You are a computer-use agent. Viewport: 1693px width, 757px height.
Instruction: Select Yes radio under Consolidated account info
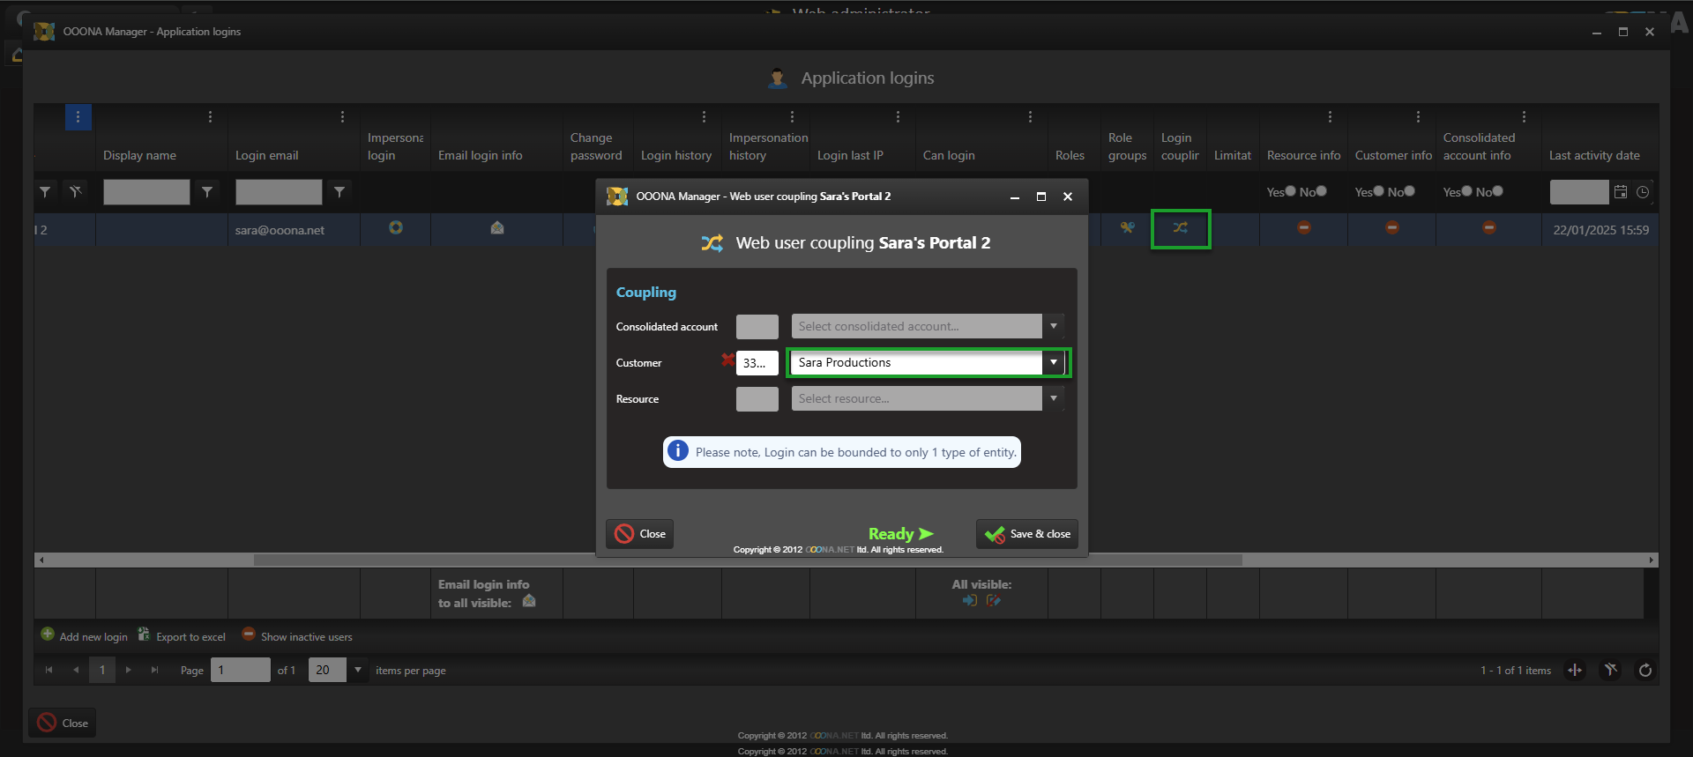click(x=1466, y=191)
